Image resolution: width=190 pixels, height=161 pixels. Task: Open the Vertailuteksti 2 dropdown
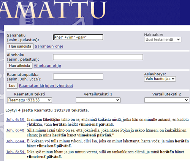point(167,100)
